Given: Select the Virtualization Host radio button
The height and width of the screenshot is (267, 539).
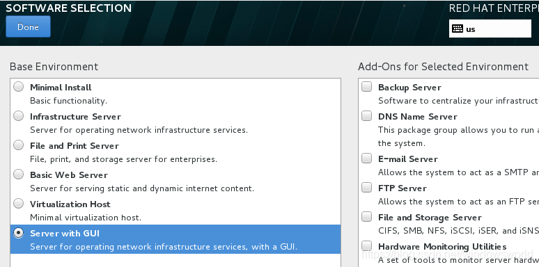Looking at the screenshot, I should click(19, 204).
